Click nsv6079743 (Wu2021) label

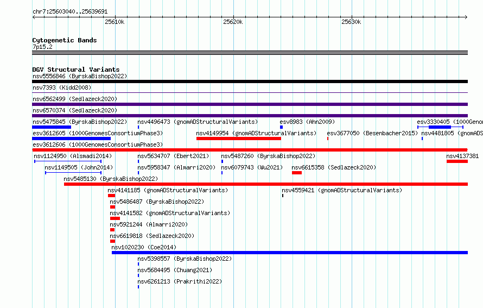(252, 167)
